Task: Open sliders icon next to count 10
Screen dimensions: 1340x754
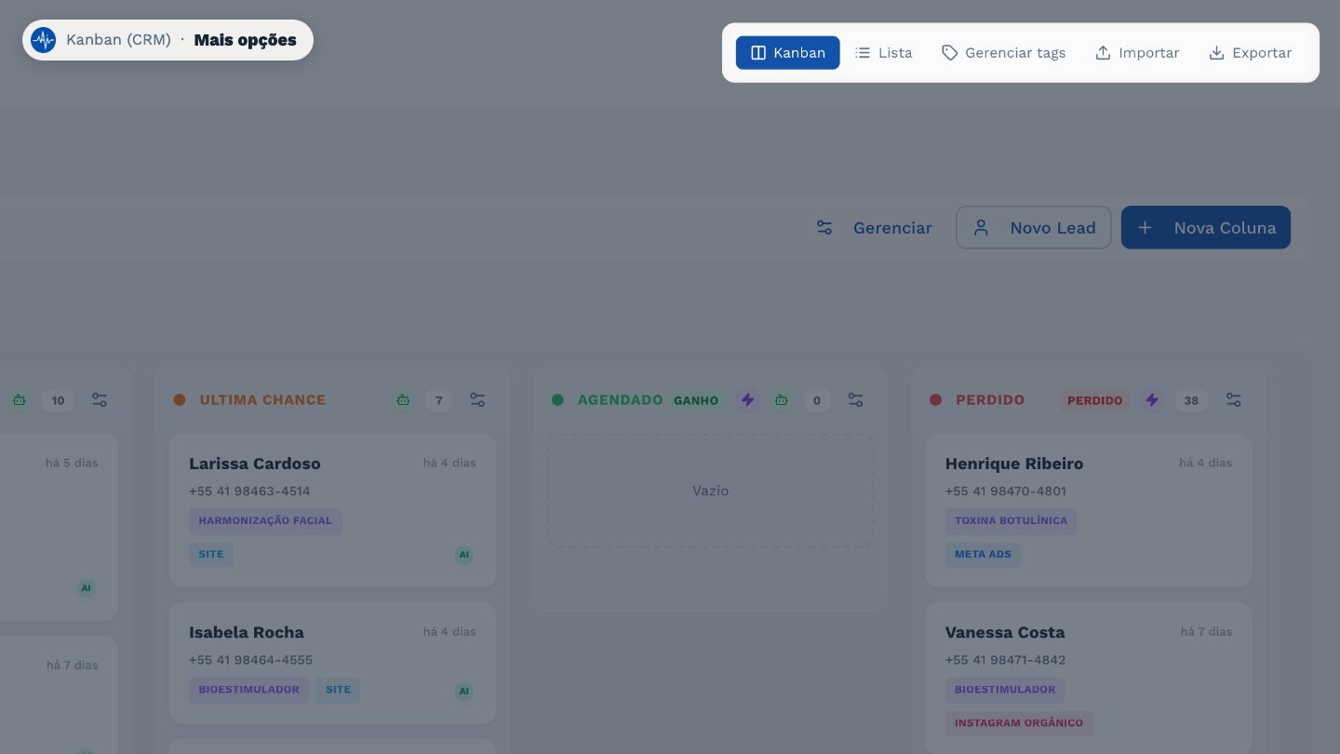Action: (100, 400)
